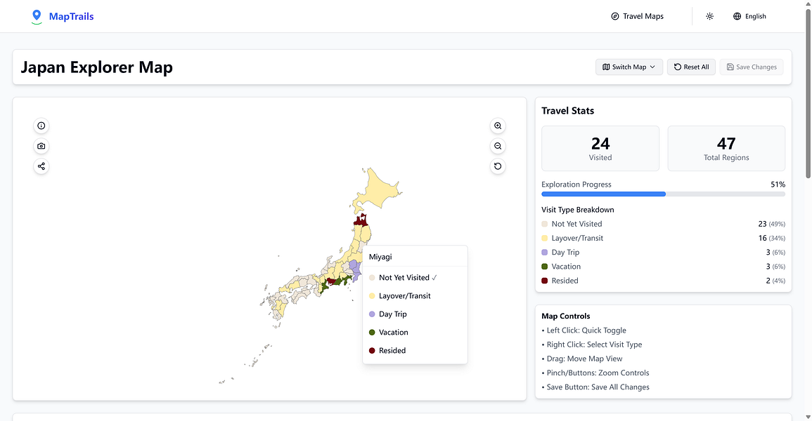The image size is (812, 421).
Task: Click the Exploration Progress bar
Action: tap(663, 194)
